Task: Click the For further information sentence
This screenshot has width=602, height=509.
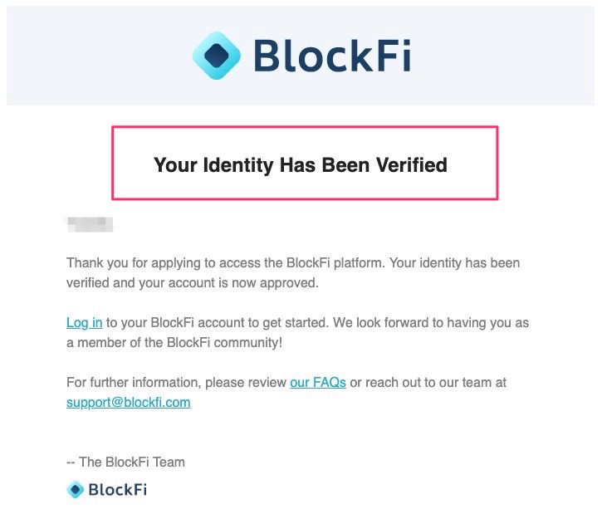Action: (286, 392)
